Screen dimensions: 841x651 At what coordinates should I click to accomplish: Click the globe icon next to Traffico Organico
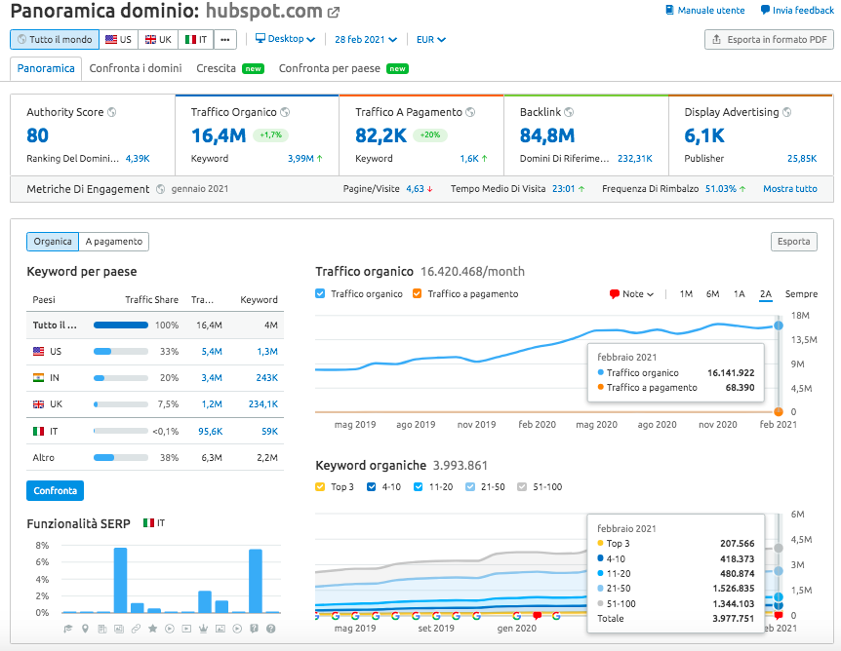[x=285, y=112]
